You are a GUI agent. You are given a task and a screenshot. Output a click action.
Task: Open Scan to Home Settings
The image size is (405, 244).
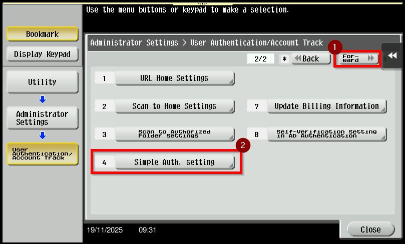click(x=175, y=106)
